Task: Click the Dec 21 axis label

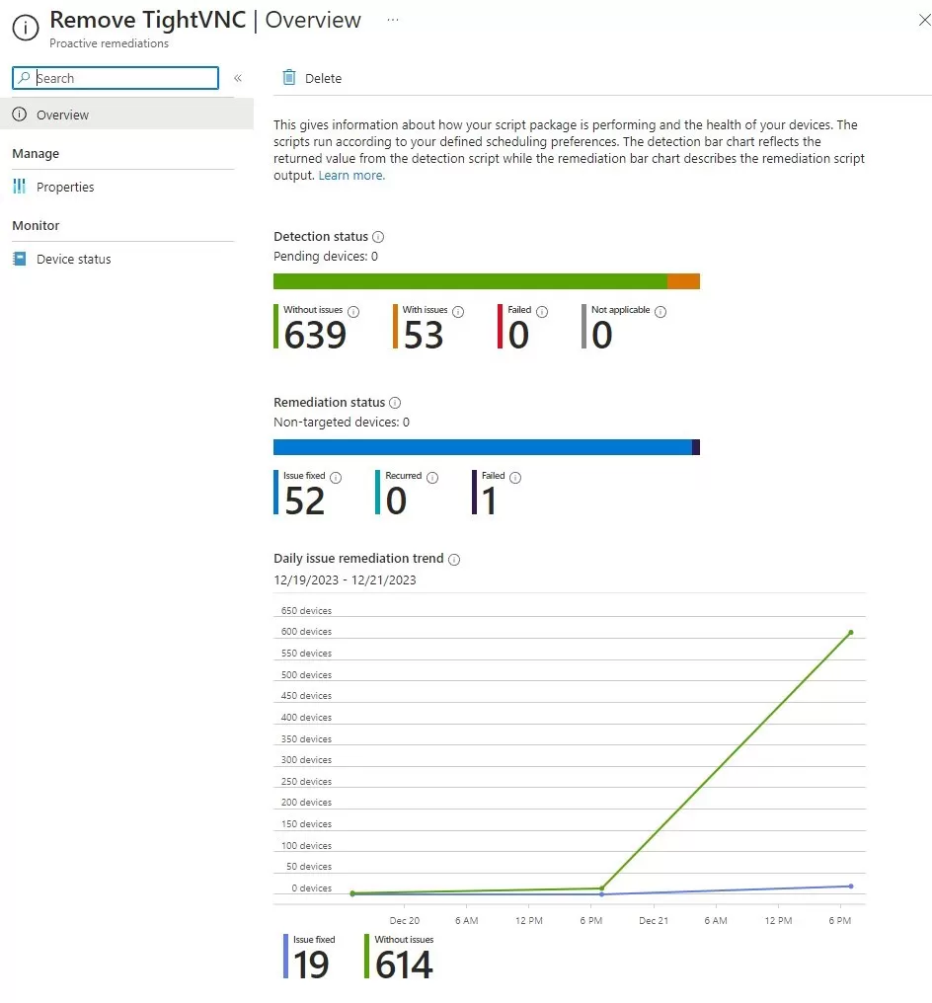Action: click(x=654, y=920)
